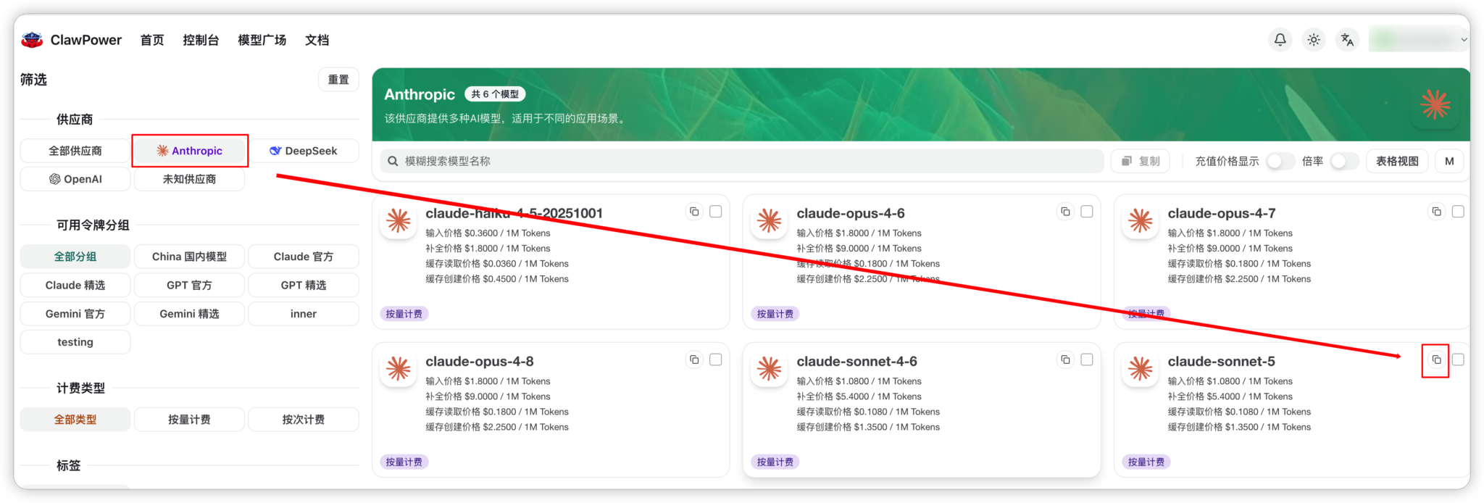Screen dimensions: 1484x503
Task: Click the M button next to 表格视图
Action: pos(1449,161)
